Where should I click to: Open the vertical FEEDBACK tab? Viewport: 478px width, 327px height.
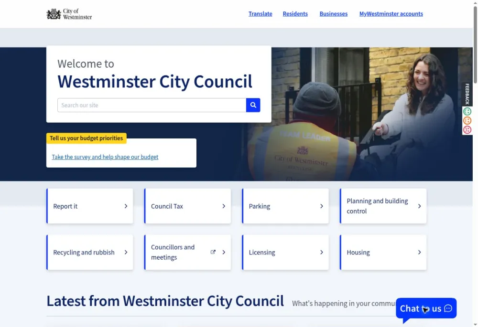click(x=467, y=94)
